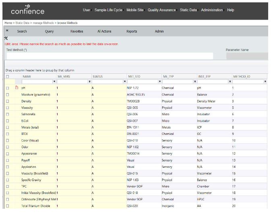The height and width of the screenshot is (220, 271).
Task: Open the Reports toolbar menu
Action: [132, 31]
